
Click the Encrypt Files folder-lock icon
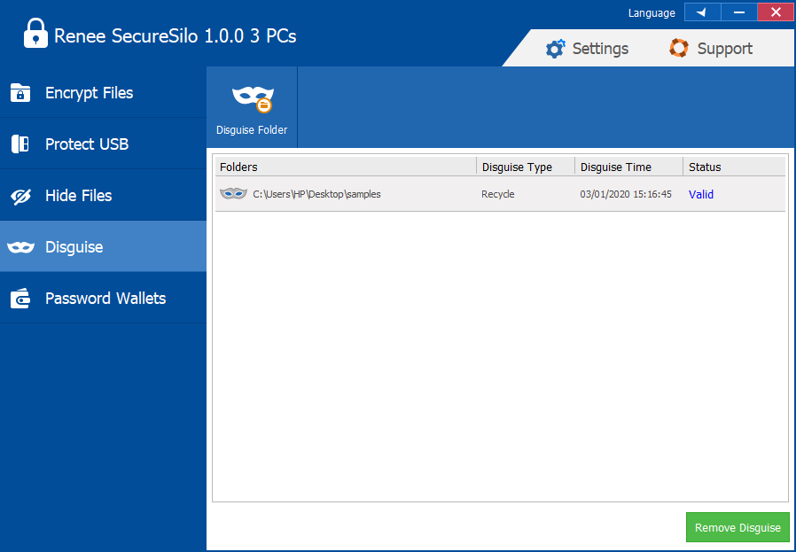[x=20, y=93]
